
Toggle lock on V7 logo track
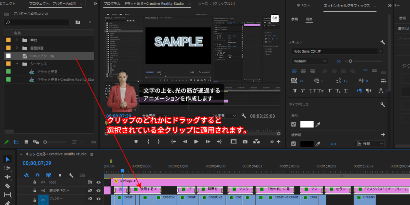point(35,182)
